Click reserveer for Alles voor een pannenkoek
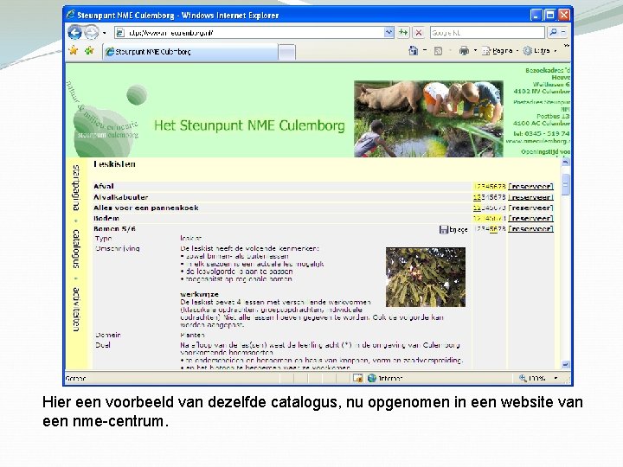Screen dimensions: 623x467 pos(530,208)
